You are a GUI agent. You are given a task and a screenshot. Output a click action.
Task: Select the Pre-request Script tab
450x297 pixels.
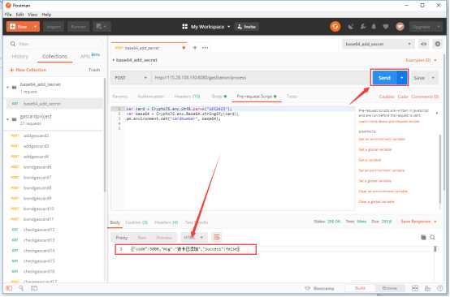click(257, 96)
